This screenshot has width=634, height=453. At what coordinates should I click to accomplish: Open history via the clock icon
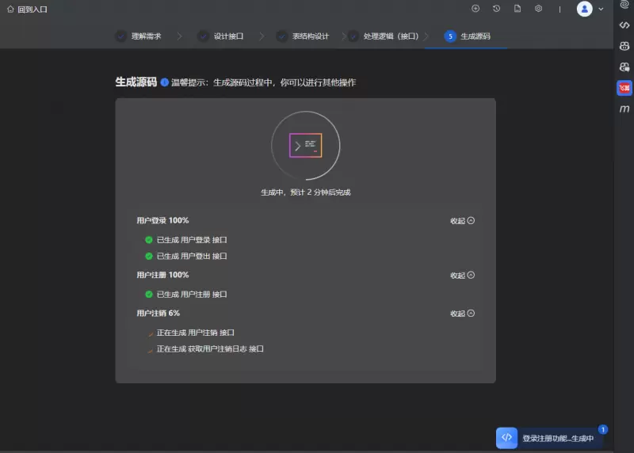[496, 9]
